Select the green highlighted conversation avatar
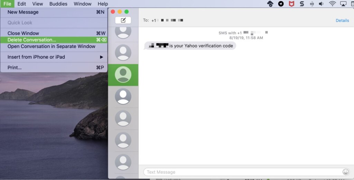 (x=123, y=75)
